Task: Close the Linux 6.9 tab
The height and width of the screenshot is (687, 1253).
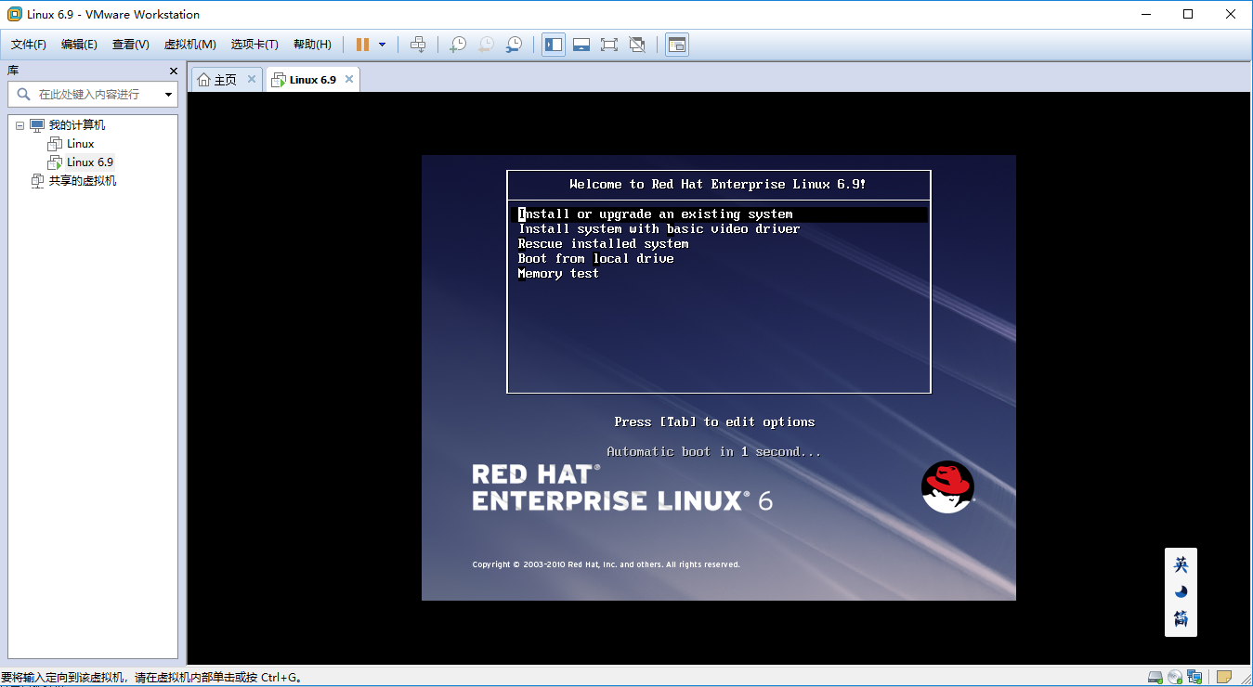Action: [x=349, y=80]
